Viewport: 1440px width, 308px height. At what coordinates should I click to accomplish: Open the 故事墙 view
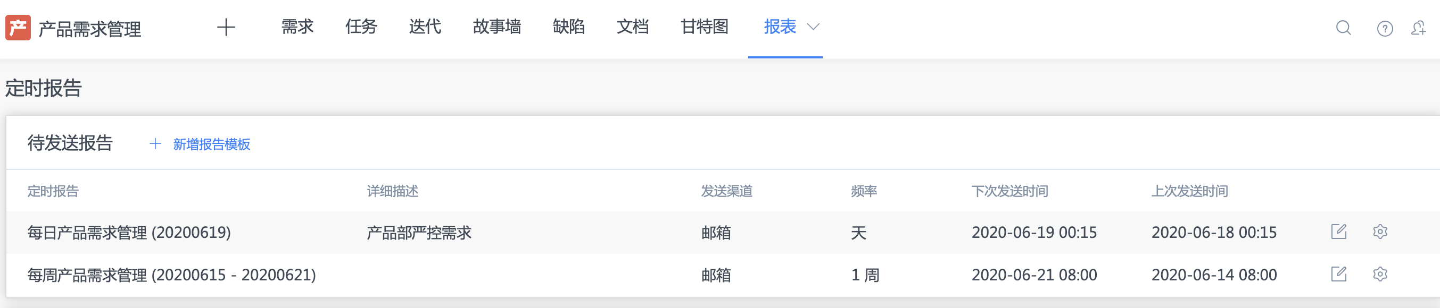498,27
